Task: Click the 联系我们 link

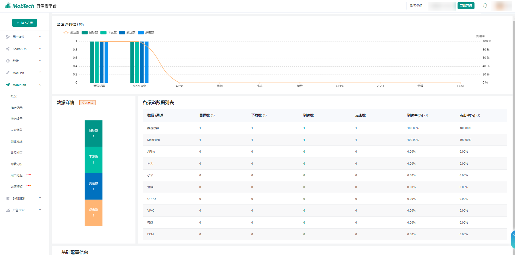Action: pyautogui.click(x=416, y=6)
